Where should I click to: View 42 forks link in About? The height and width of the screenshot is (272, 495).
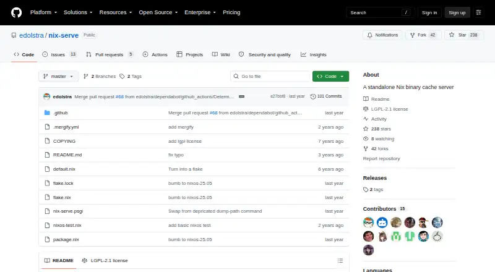point(376,148)
